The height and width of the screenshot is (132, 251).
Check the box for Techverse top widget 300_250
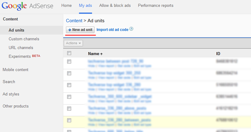pos(69,73)
